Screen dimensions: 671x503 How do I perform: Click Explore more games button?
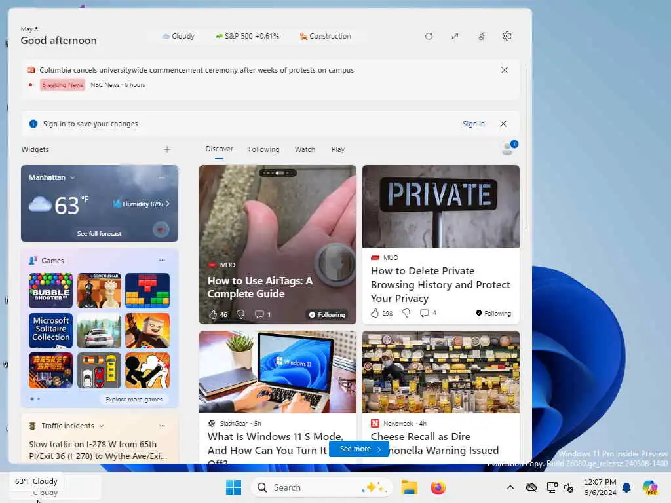pos(134,399)
